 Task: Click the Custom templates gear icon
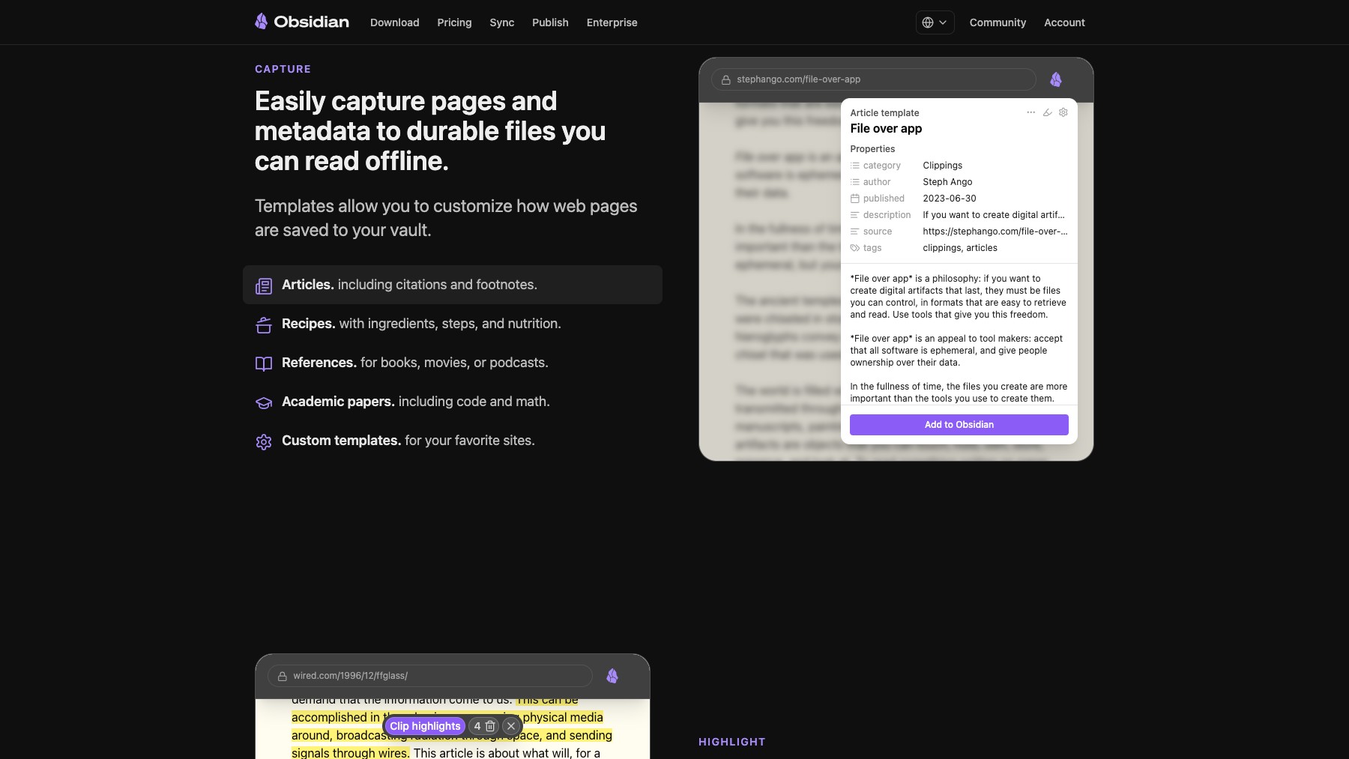pos(264,442)
